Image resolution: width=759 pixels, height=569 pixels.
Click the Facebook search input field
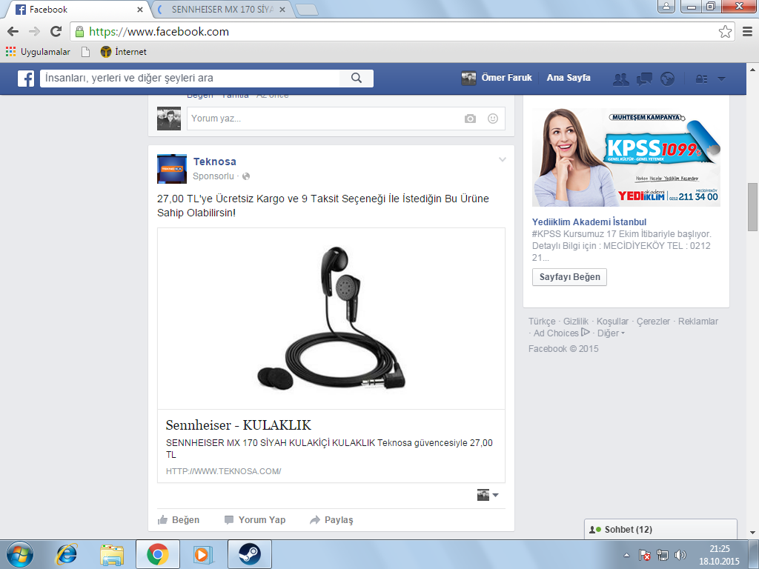tap(190, 79)
